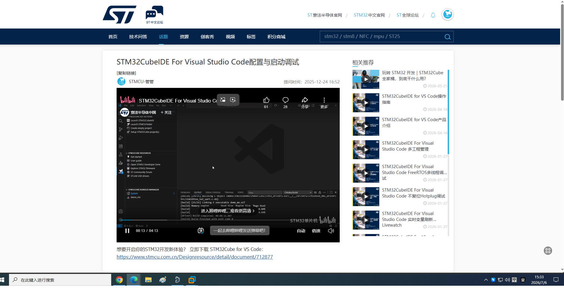Go to 技术问答 navigation tab
The width and height of the screenshot is (564, 297).
point(138,37)
